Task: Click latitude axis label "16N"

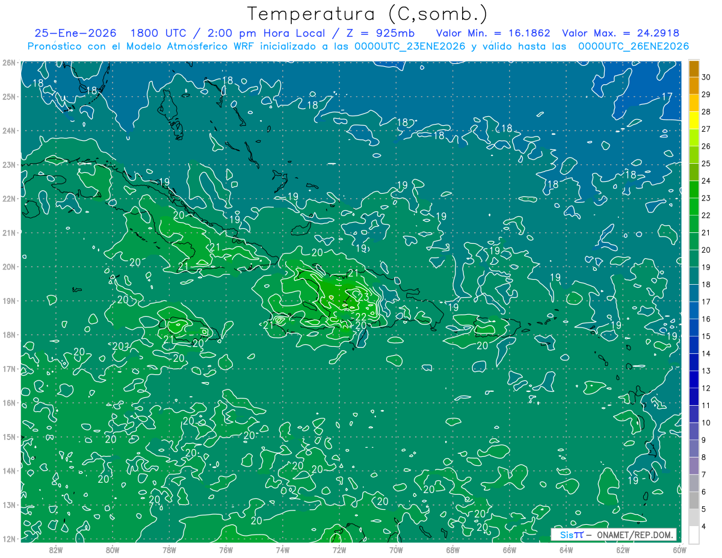Action: (x=8, y=403)
